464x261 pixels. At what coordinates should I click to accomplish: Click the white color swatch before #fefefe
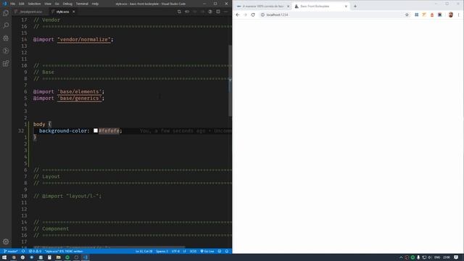click(96, 130)
